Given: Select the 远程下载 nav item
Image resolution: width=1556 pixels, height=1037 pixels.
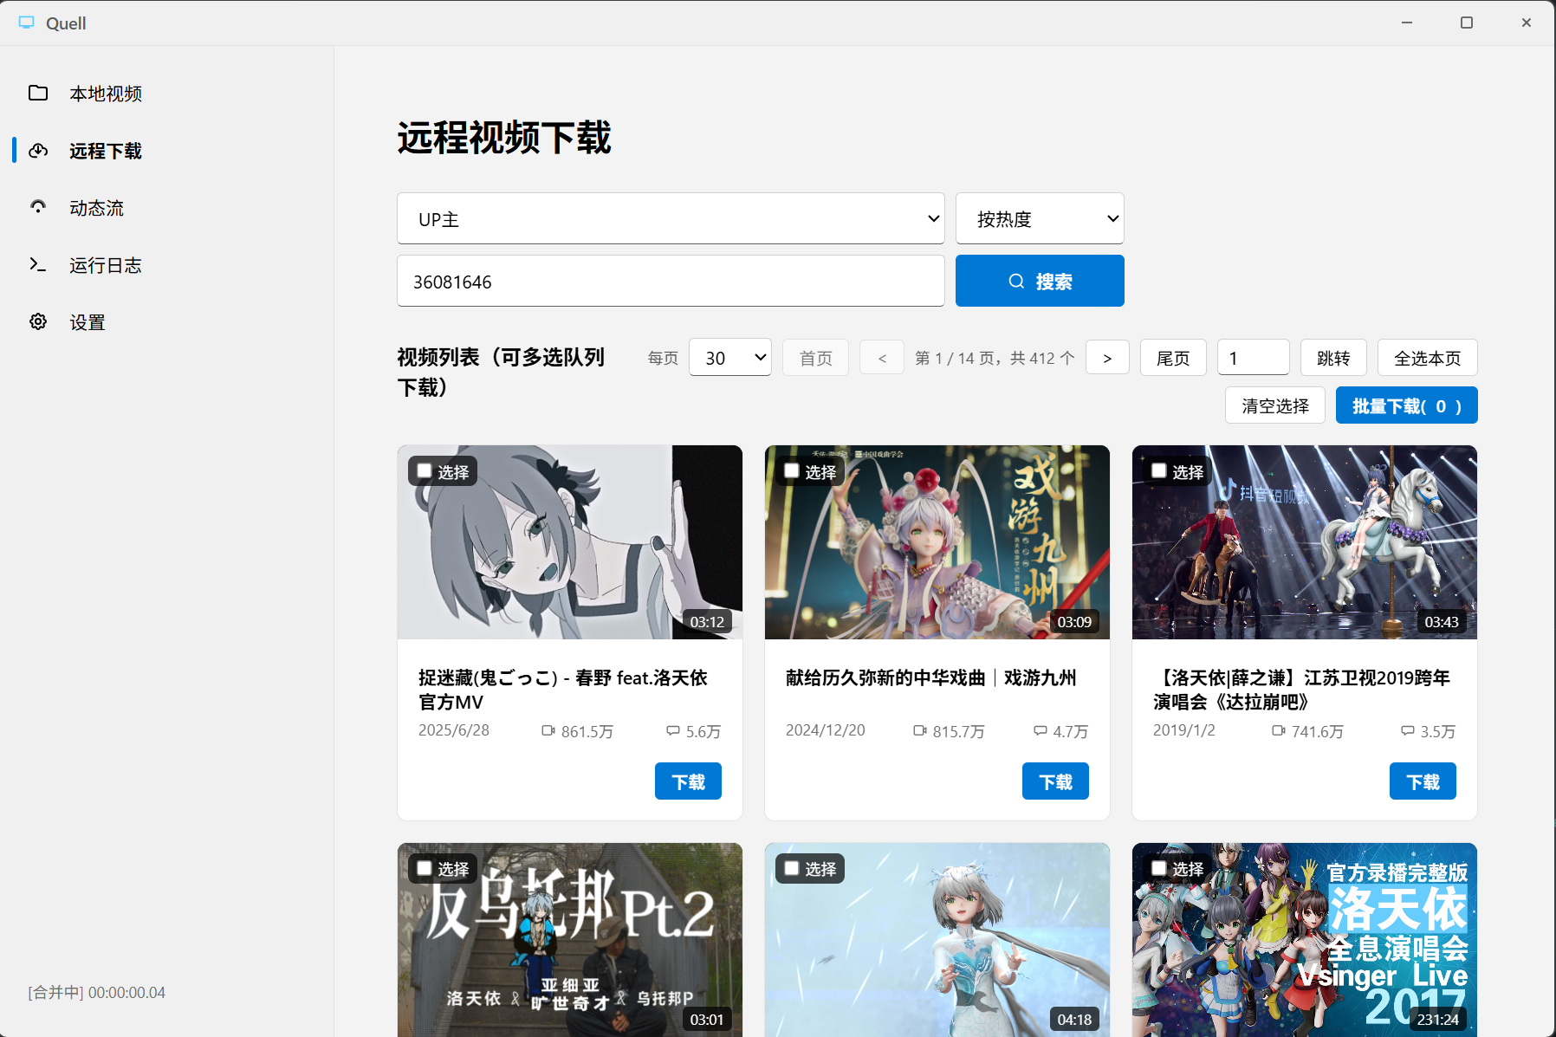Looking at the screenshot, I should coord(106,151).
